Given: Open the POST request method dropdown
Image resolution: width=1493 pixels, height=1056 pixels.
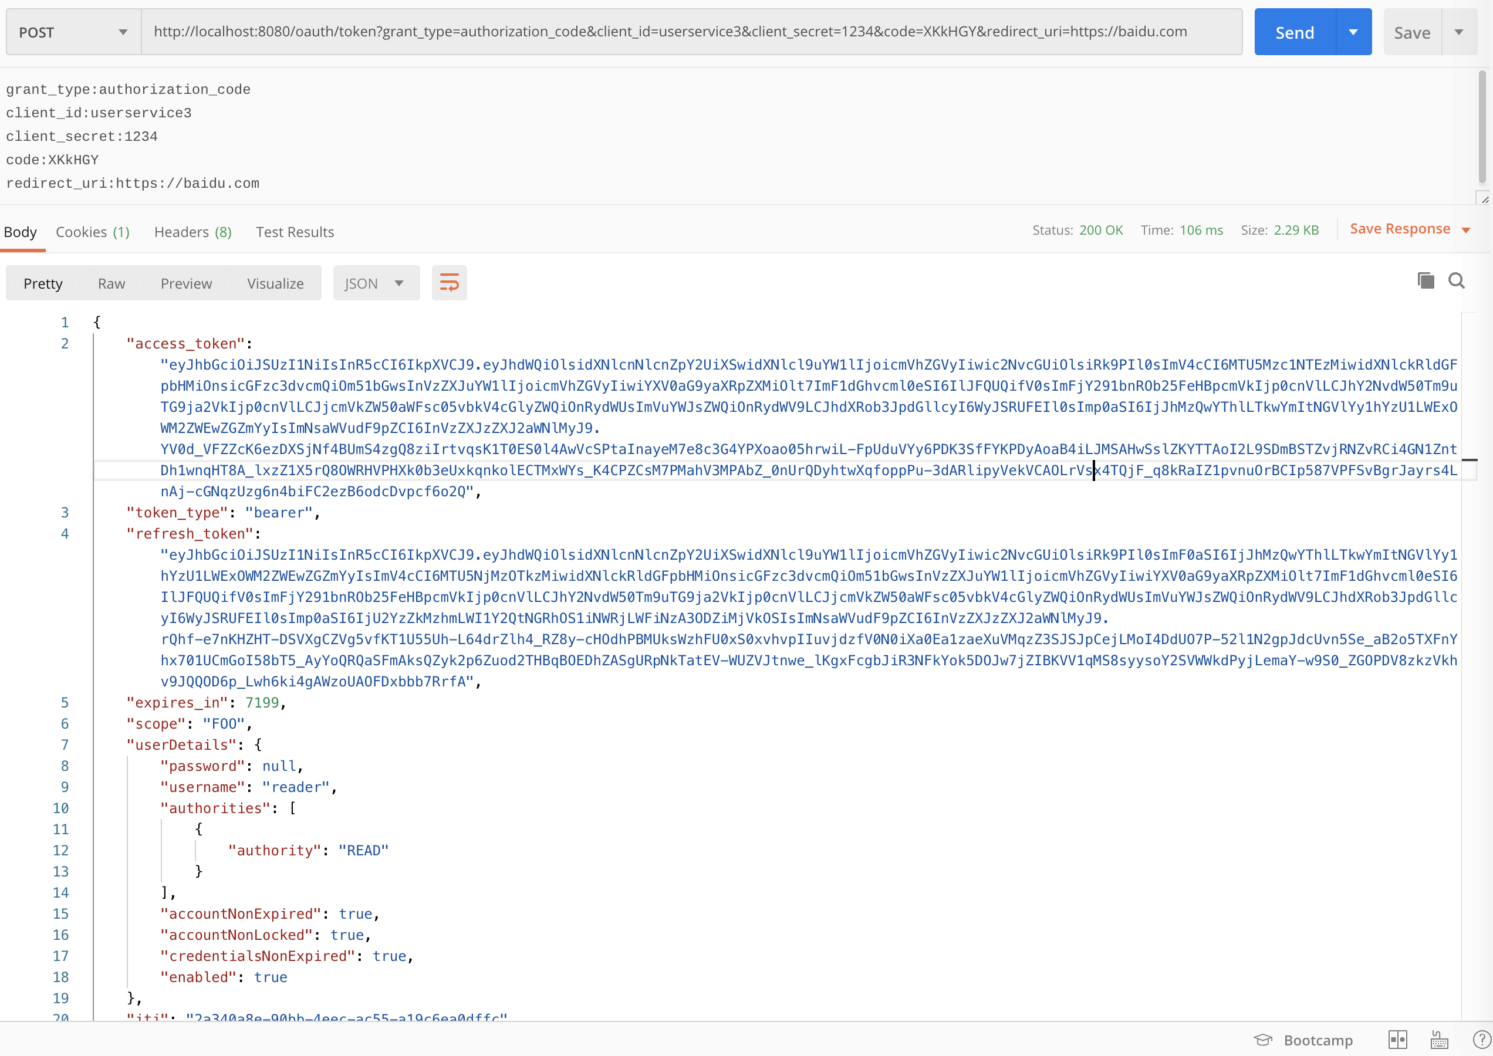Looking at the screenshot, I should click(72, 31).
